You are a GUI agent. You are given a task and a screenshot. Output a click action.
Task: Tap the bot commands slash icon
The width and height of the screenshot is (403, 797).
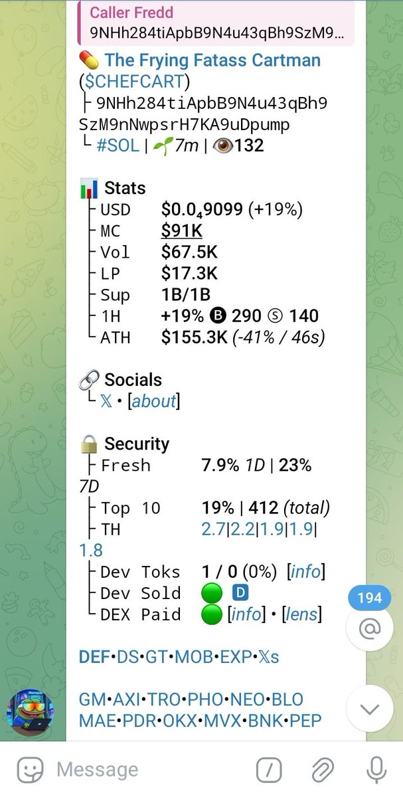tap(269, 770)
